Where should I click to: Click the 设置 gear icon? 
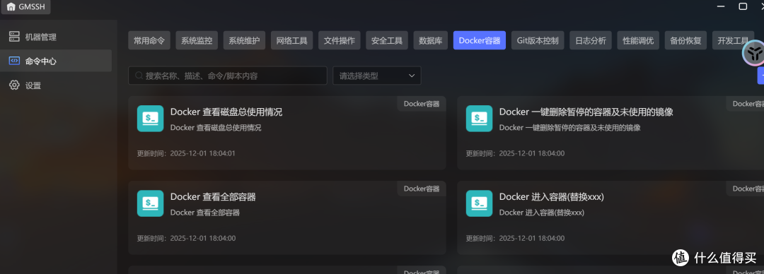14,85
